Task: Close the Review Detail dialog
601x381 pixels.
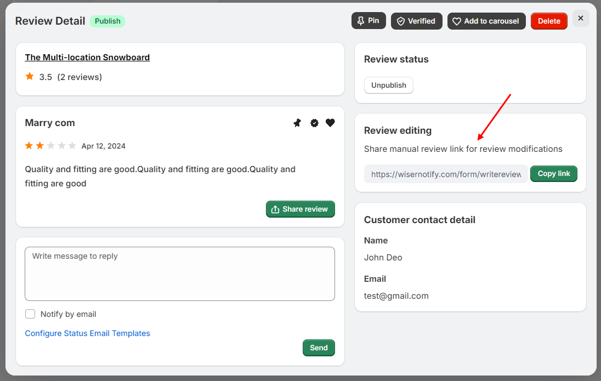Action: (581, 19)
